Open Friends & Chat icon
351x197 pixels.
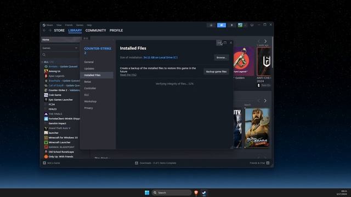click(268, 163)
